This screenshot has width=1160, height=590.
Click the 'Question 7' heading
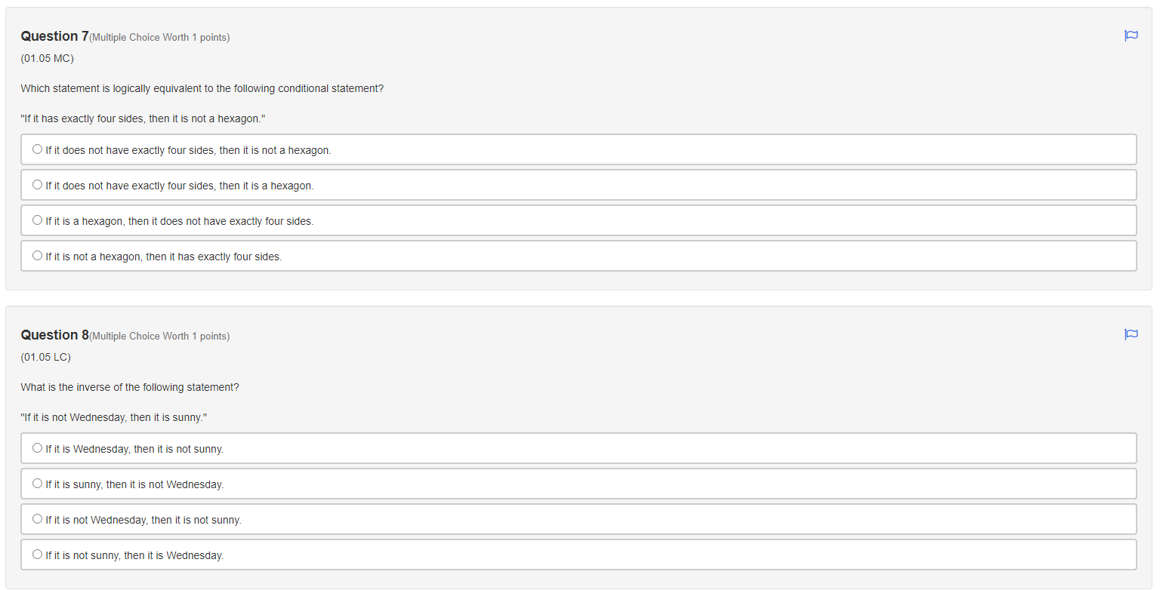point(54,36)
